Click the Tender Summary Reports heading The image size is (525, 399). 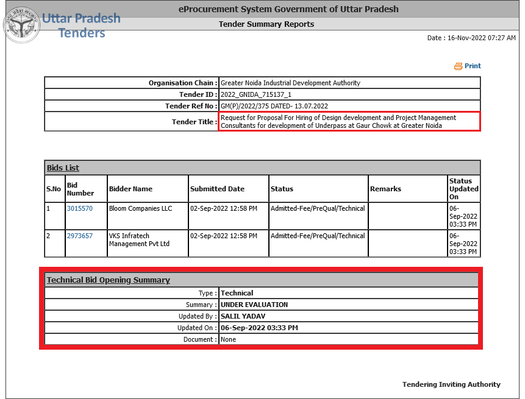pyautogui.click(x=266, y=24)
